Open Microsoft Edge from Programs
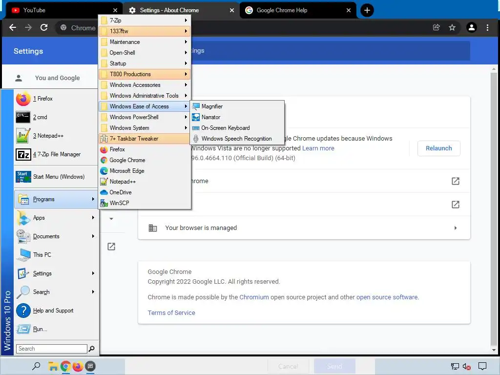Image resolution: width=500 pixels, height=375 pixels. (x=145, y=171)
